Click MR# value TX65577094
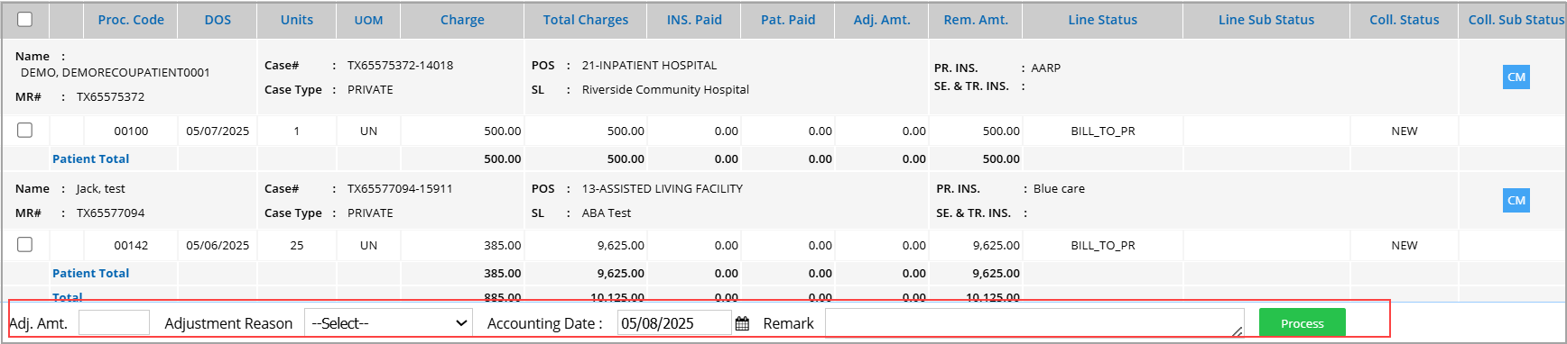Viewport: 1567px width, 344px height. 110,213
